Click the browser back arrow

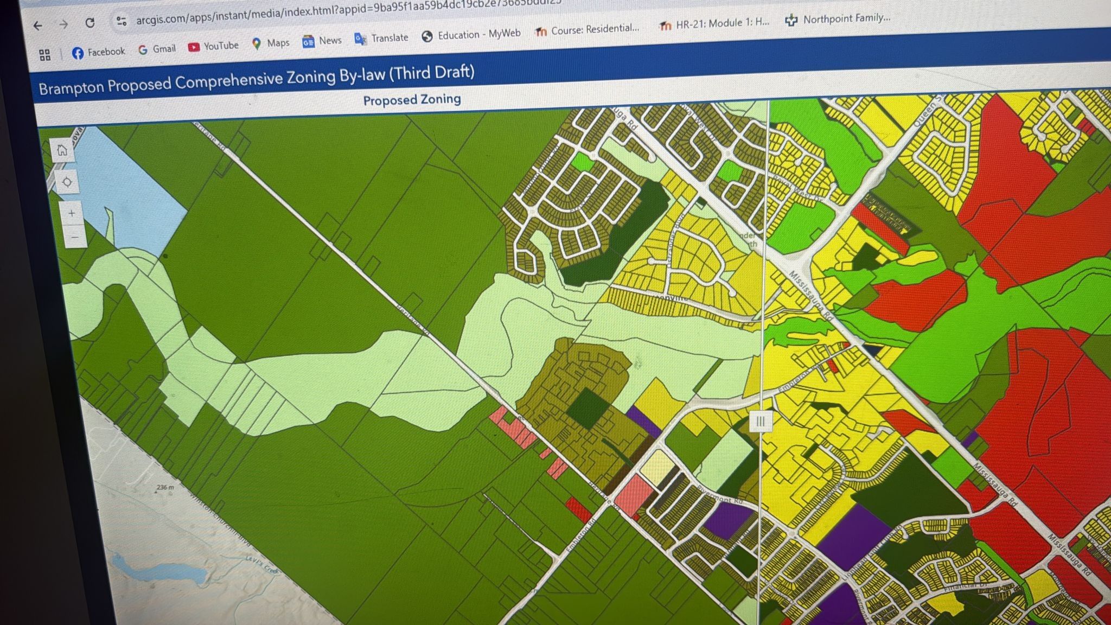click(x=37, y=25)
